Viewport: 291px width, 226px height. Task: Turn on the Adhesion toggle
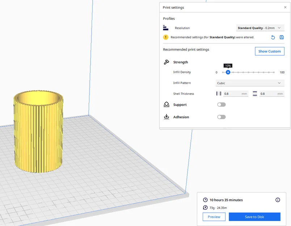pos(222,117)
